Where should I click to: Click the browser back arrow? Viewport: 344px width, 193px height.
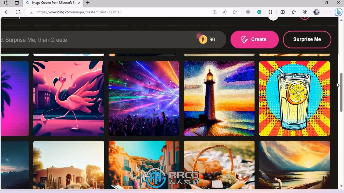[x=7, y=12]
